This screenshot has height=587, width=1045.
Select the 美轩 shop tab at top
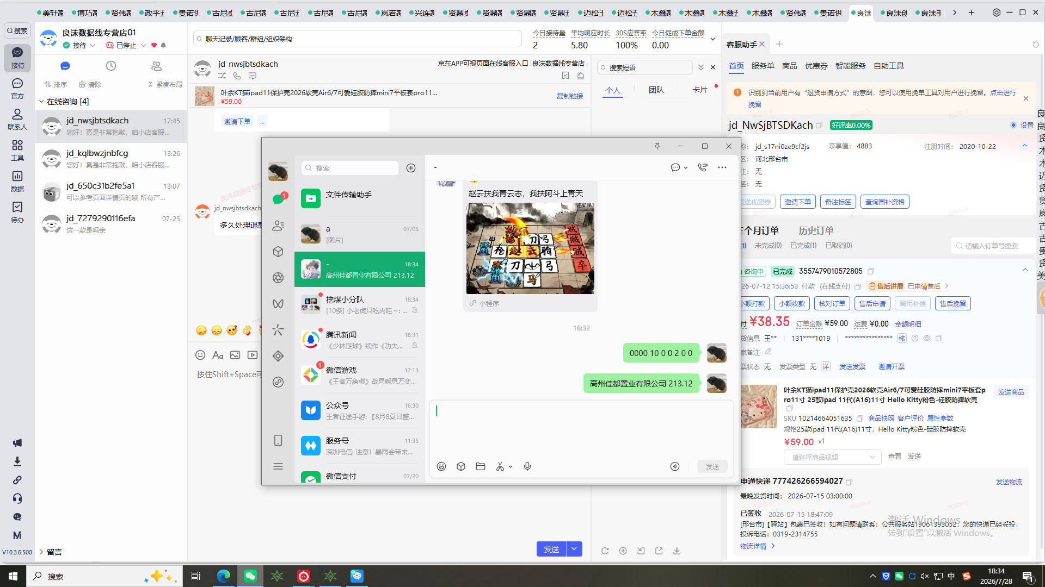[50, 13]
